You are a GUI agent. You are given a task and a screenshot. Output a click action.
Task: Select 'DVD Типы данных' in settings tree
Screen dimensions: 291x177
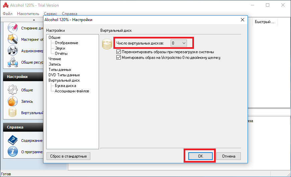point(64,75)
